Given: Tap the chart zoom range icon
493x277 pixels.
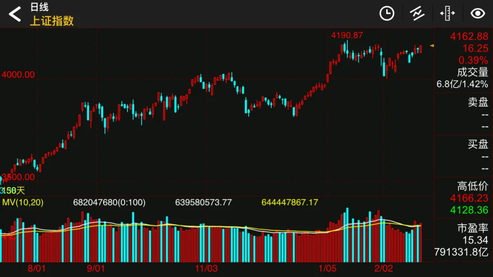Looking at the screenshot, I should (x=447, y=14).
